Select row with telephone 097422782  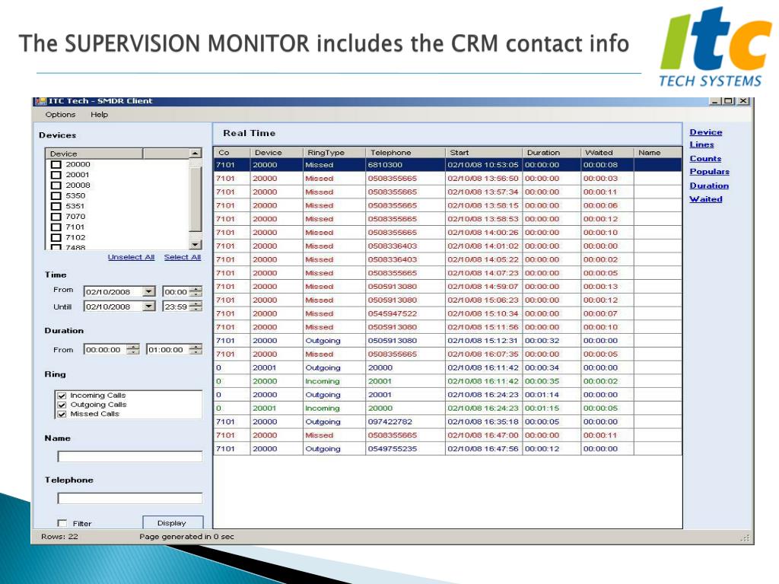447,421
